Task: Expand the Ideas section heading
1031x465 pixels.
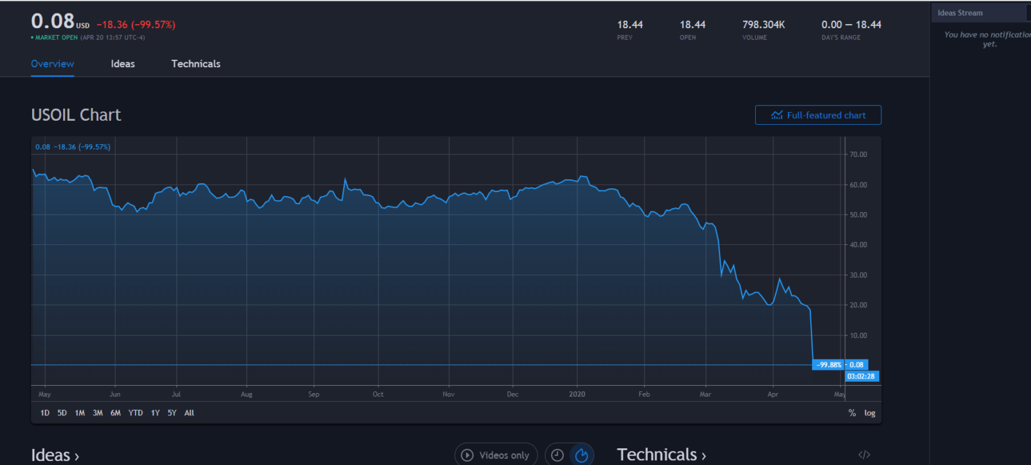Action: tap(55, 456)
